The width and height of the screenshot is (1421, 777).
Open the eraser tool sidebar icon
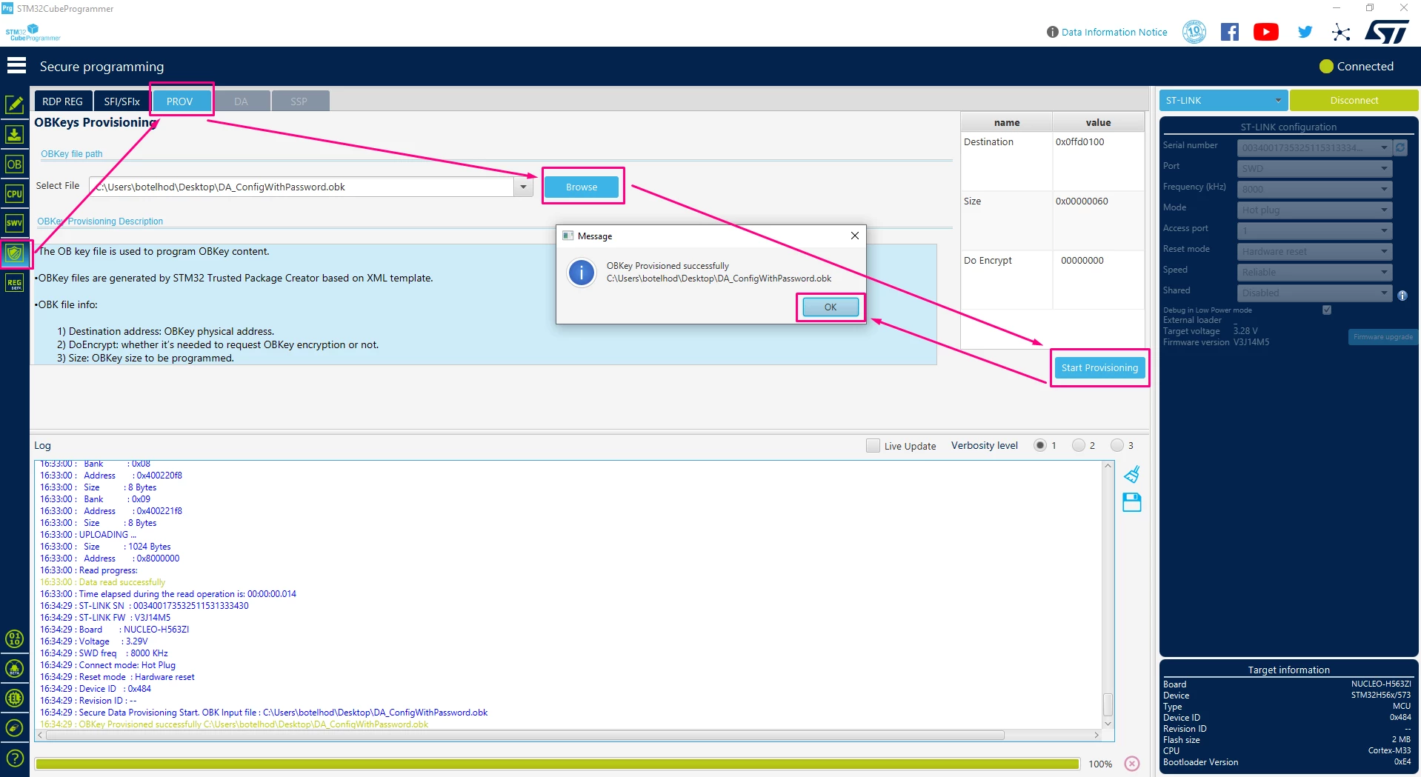click(14, 727)
